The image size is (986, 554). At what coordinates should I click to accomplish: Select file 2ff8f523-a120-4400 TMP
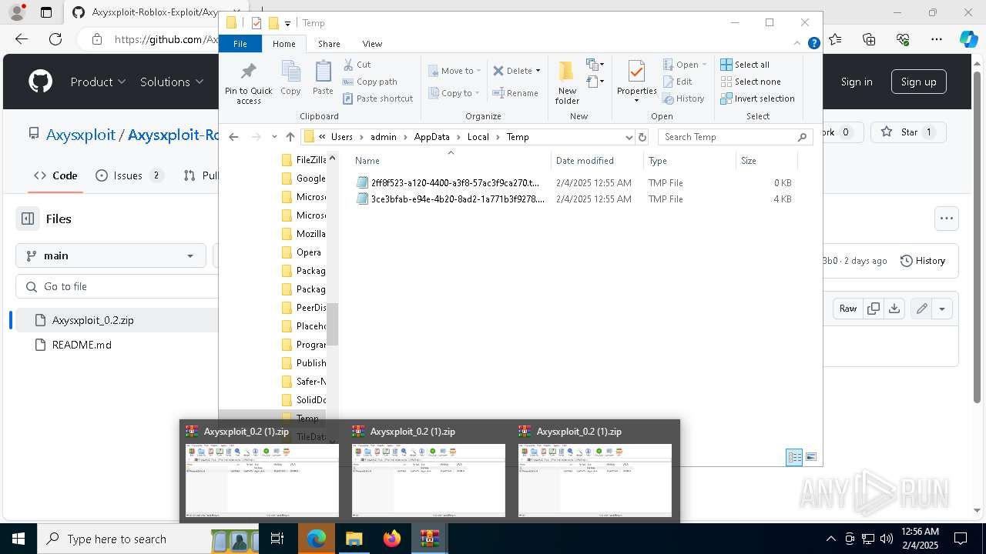(574, 183)
